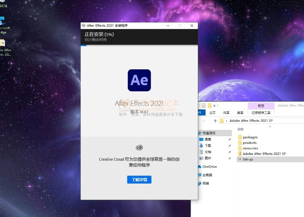Select the Set-up executable file

coord(248,159)
